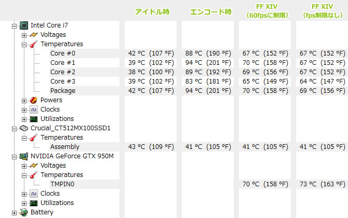Click TMPIN0 value 70 °C (158 °F)

point(265,184)
